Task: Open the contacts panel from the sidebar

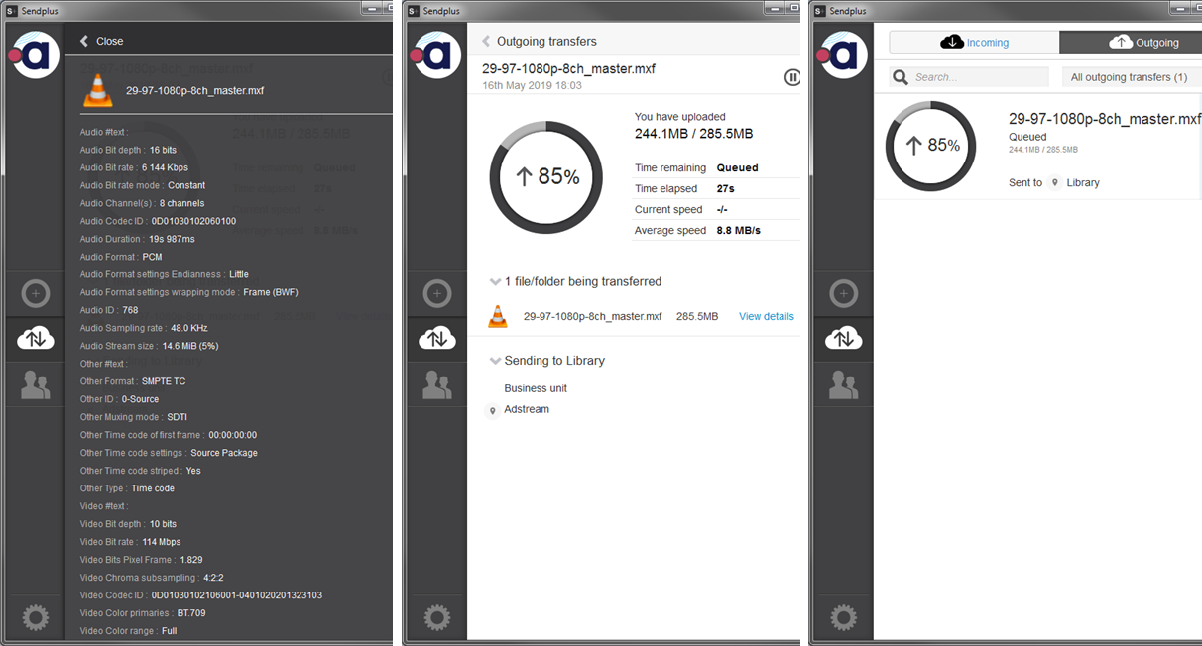Action: click(36, 384)
